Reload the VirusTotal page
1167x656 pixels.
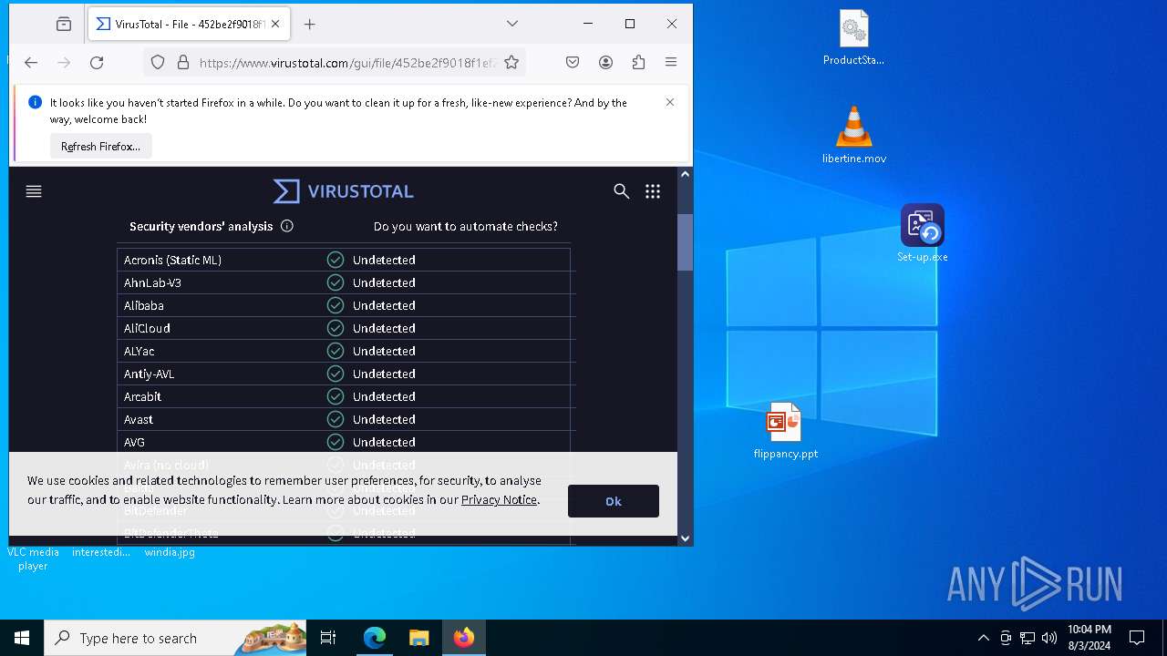pos(97,62)
